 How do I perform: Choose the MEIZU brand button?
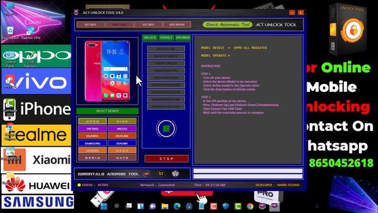(x=122, y=128)
